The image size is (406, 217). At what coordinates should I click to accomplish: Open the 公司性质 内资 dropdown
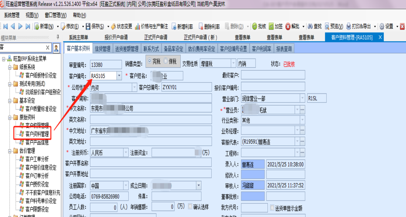pos(134,87)
